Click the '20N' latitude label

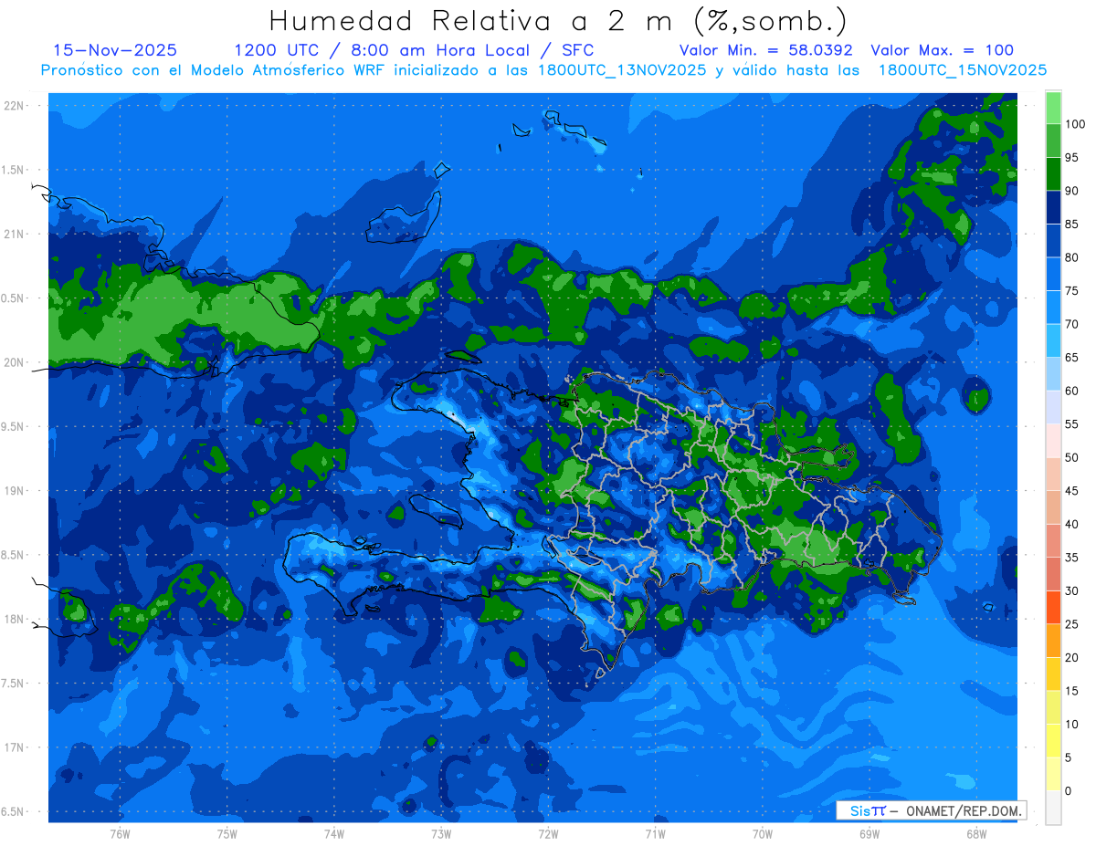point(14,362)
